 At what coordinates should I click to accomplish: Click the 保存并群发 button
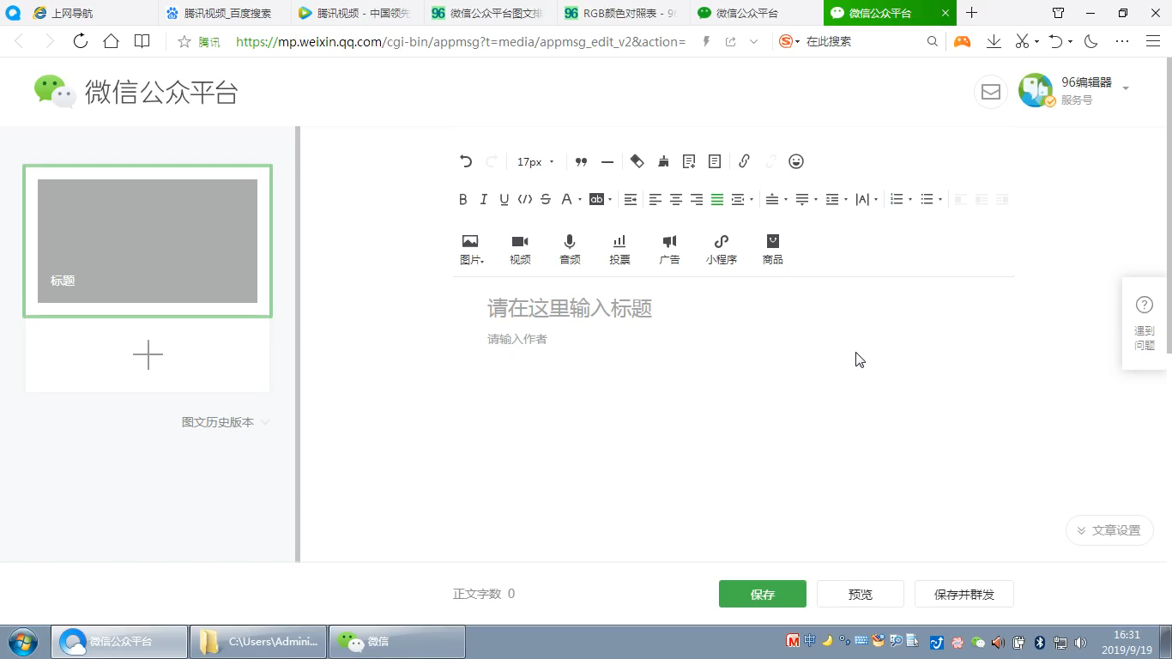click(x=964, y=594)
